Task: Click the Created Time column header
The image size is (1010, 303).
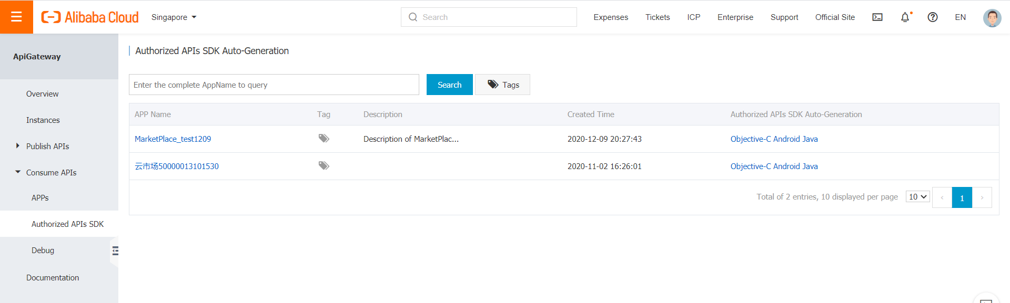Action: tap(591, 114)
